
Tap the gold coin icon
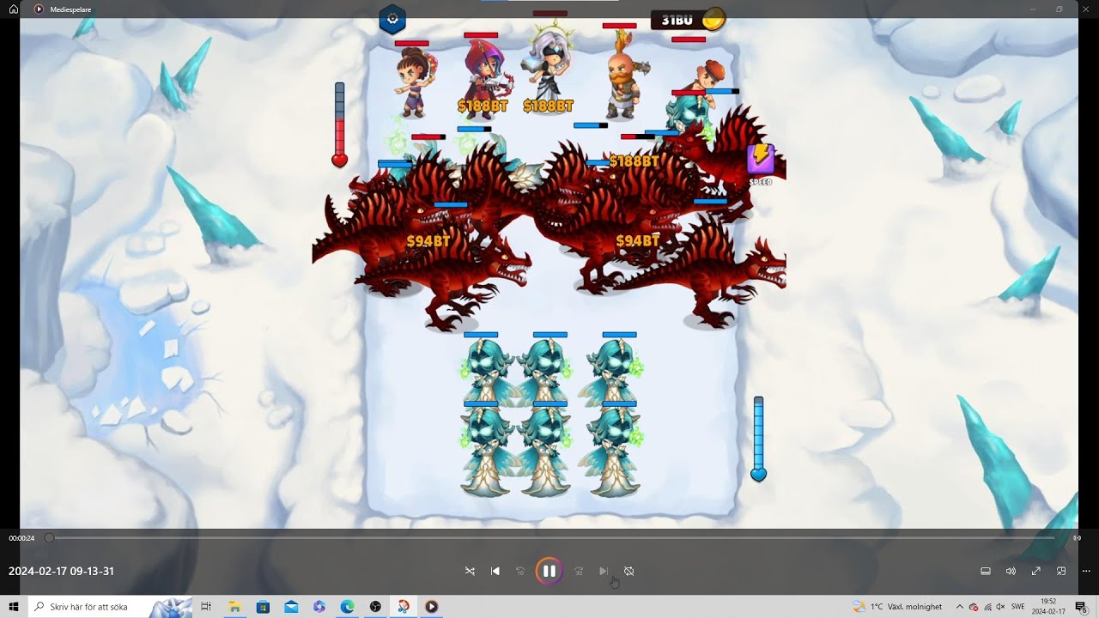coord(713,19)
